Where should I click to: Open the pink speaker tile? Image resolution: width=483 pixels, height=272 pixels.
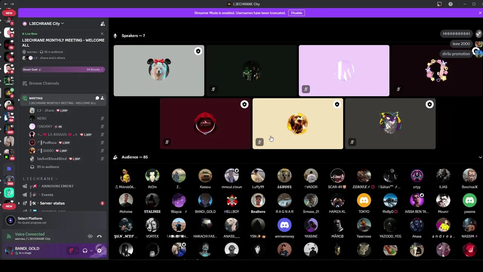(344, 71)
